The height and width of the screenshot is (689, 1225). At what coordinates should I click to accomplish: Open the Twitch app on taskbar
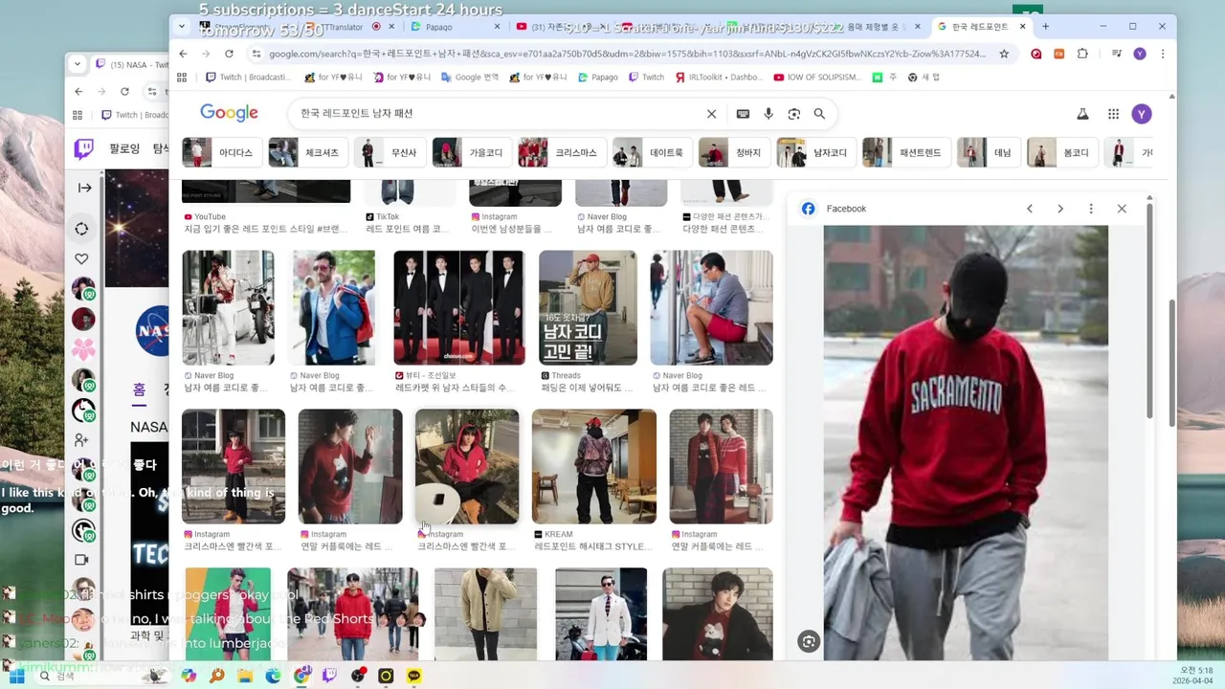coord(329,676)
